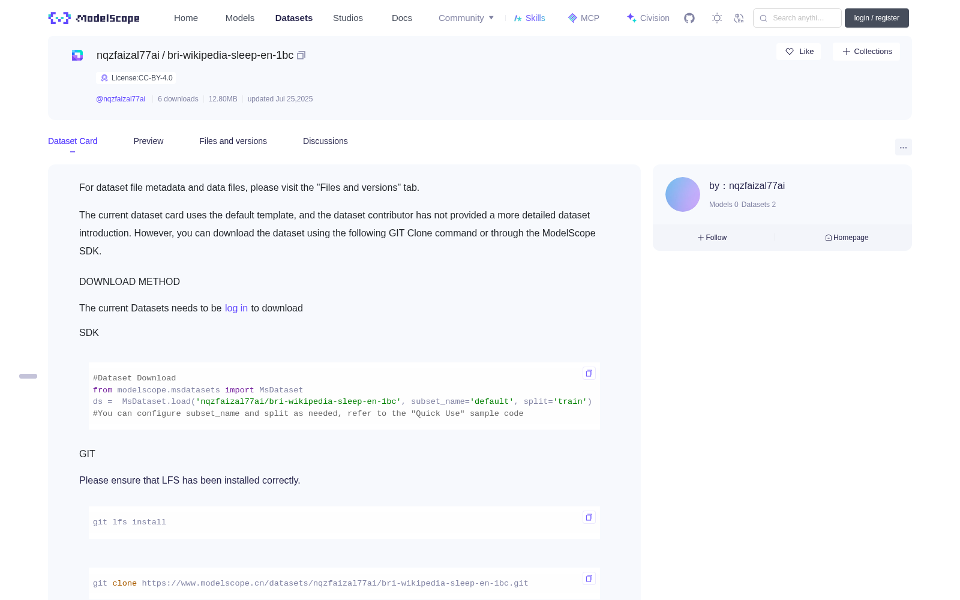Screen dimensions: 960x600
Task: Click the dataset title 'bri-wikipedia-sleep-en-1bc'
Action: (x=230, y=55)
